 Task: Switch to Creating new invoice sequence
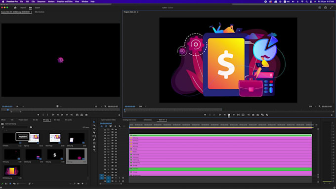tap(129, 120)
